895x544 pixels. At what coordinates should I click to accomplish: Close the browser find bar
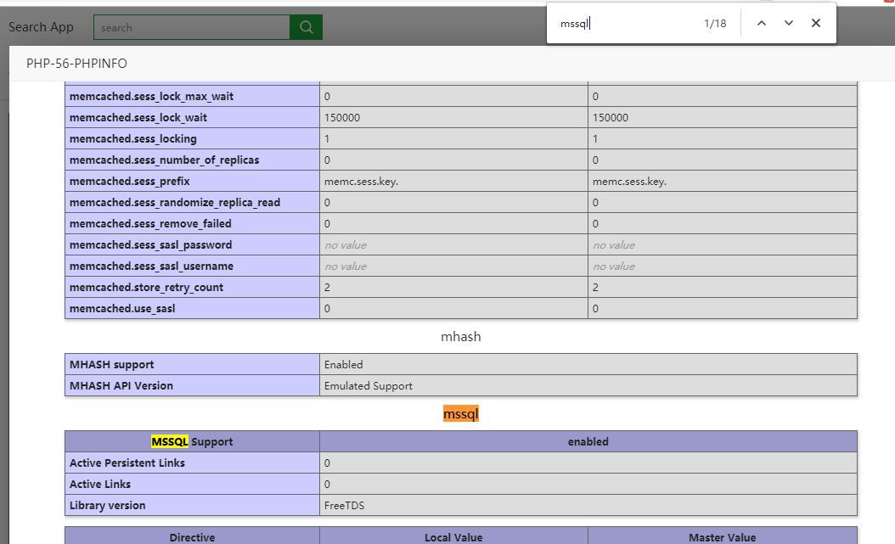click(816, 23)
